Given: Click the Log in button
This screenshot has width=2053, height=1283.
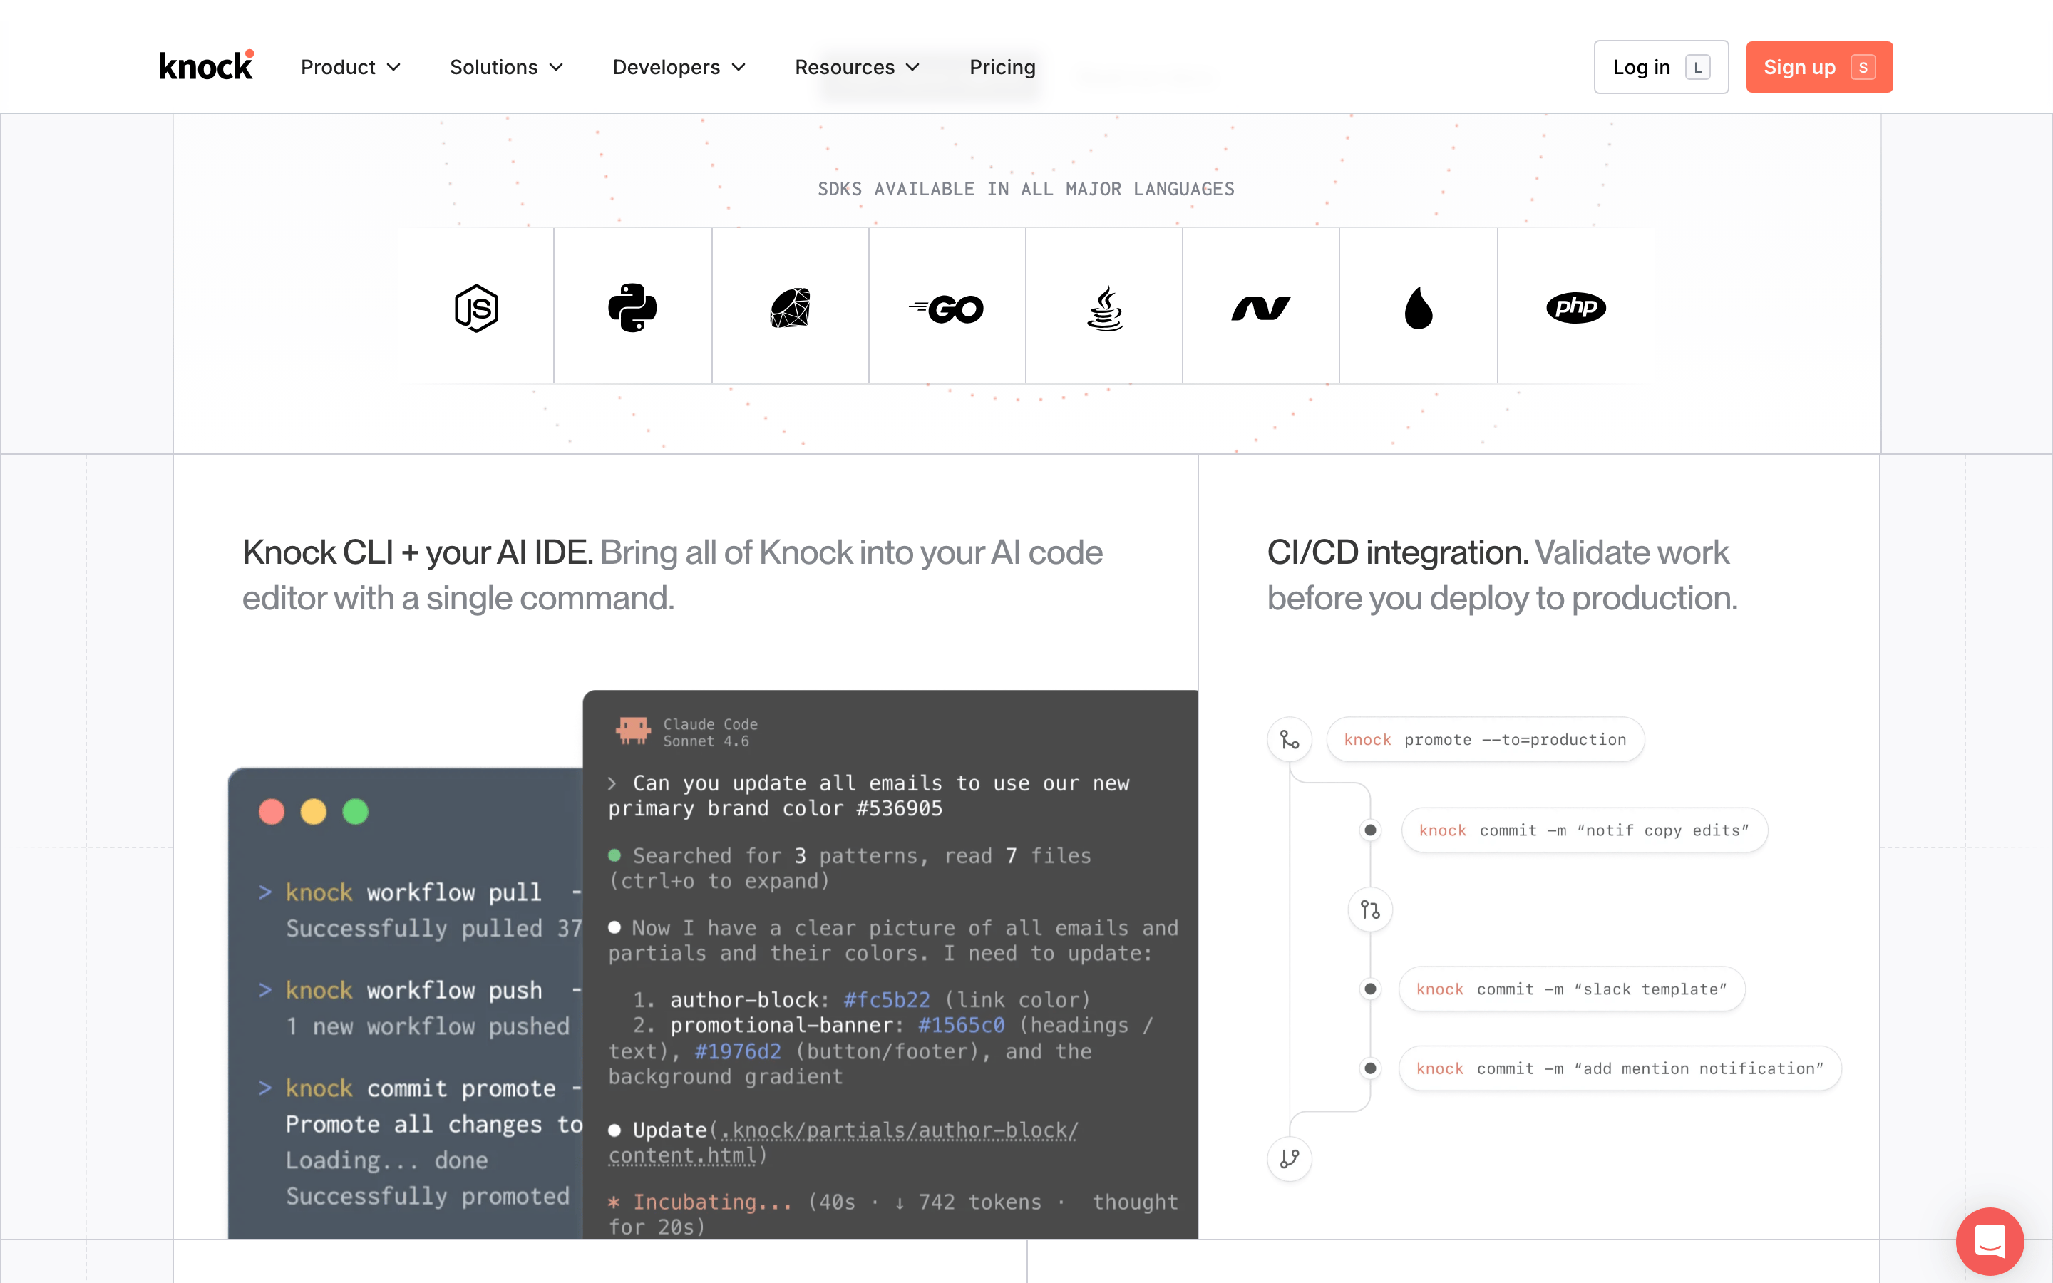Looking at the screenshot, I should pos(1660,67).
